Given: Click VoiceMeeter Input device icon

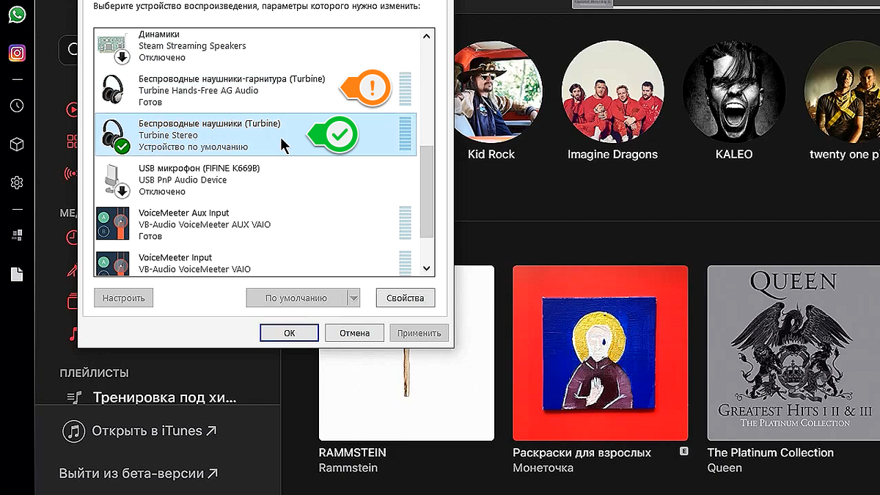Looking at the screenshot, I should coord(113,263).
